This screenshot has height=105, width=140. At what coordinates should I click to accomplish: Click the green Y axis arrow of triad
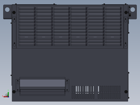pos(8,94)
